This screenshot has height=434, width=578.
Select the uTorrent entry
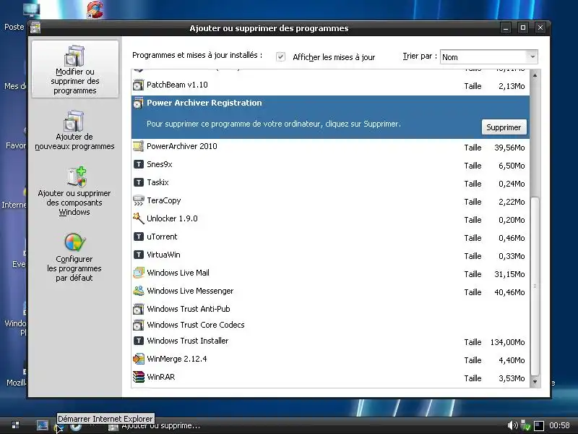coord(330,237)
